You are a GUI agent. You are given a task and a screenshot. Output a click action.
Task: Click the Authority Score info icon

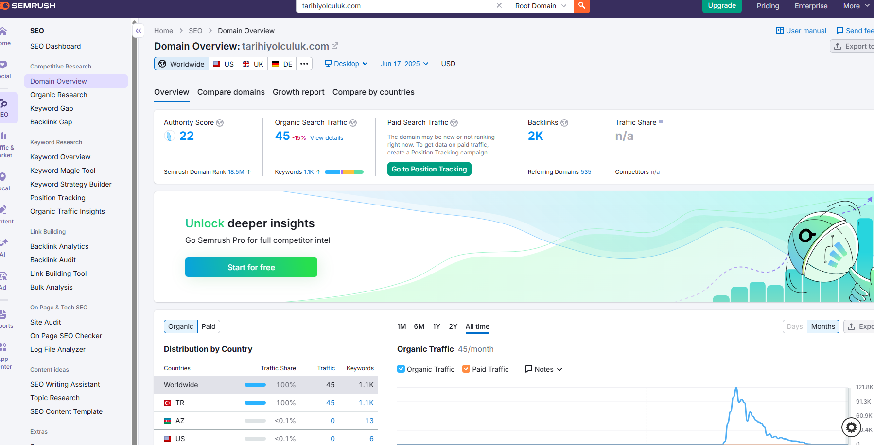tap(220, 123)
